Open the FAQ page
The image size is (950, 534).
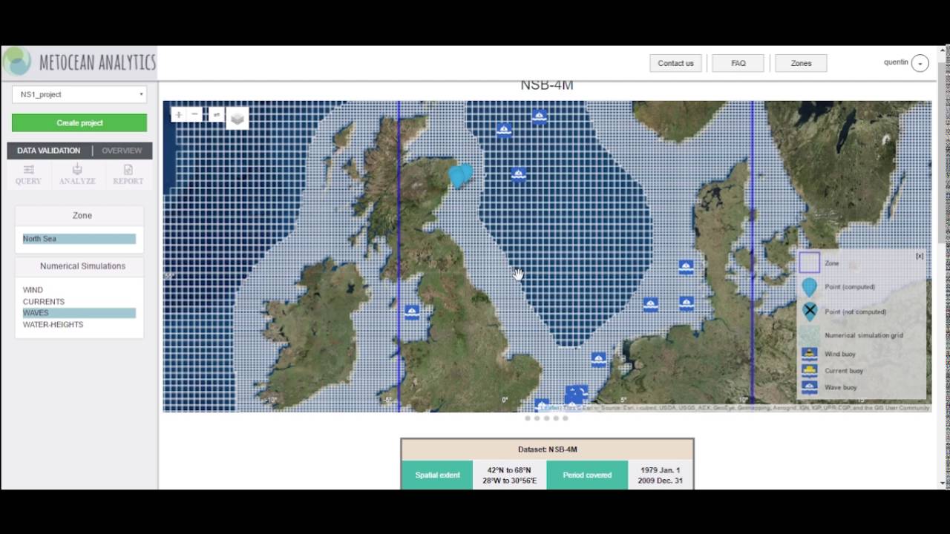click(738, 63)
